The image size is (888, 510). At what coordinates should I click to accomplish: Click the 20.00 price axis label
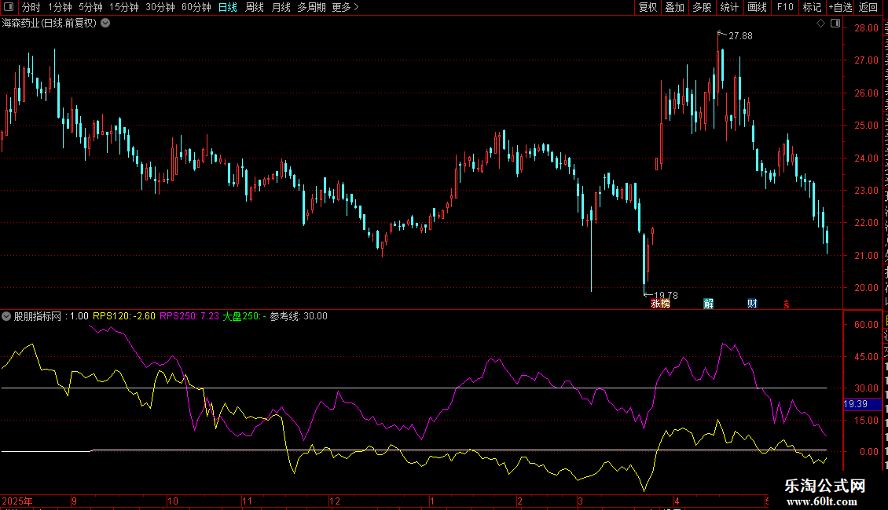click(867, 287)
